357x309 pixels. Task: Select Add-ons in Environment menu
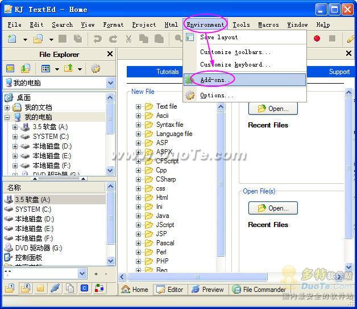(244, 80)
